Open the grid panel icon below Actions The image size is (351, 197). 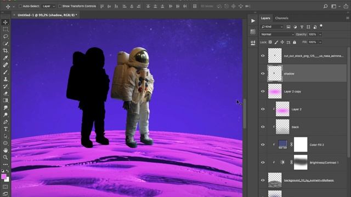pyautogui.click(x=253, y=32)
